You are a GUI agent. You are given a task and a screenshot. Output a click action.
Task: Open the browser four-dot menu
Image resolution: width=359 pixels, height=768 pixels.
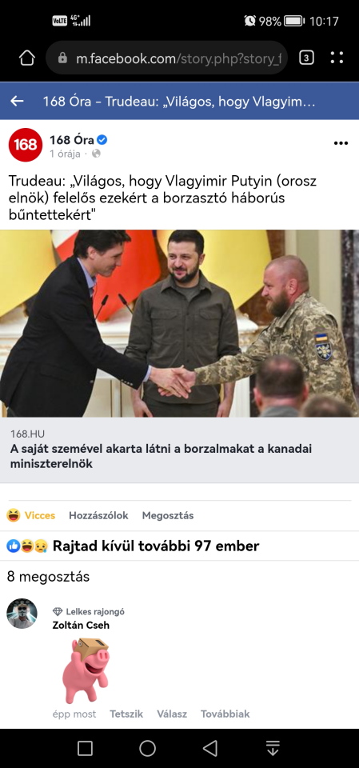337,58
